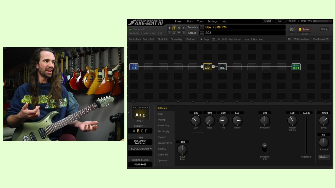
Task: Open the BLOCK LIBRARY dropdown
Action: 141,149
